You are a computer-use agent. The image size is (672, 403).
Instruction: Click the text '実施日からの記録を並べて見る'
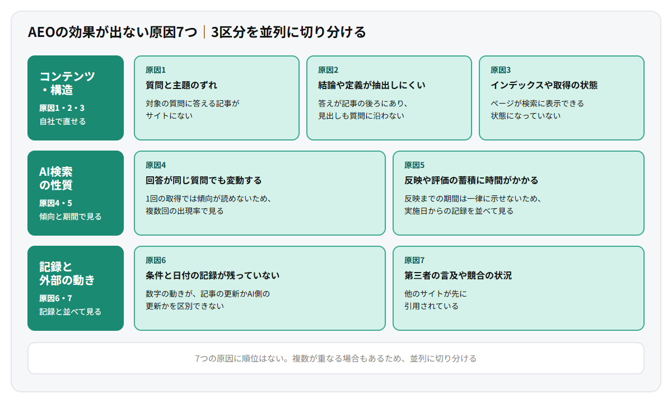tap(459, 210)
